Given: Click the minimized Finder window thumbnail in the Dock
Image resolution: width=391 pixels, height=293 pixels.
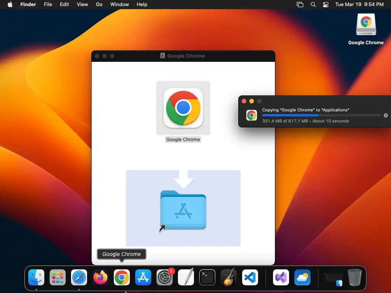Looking at the screenshot, I should [x=333, y=279].
